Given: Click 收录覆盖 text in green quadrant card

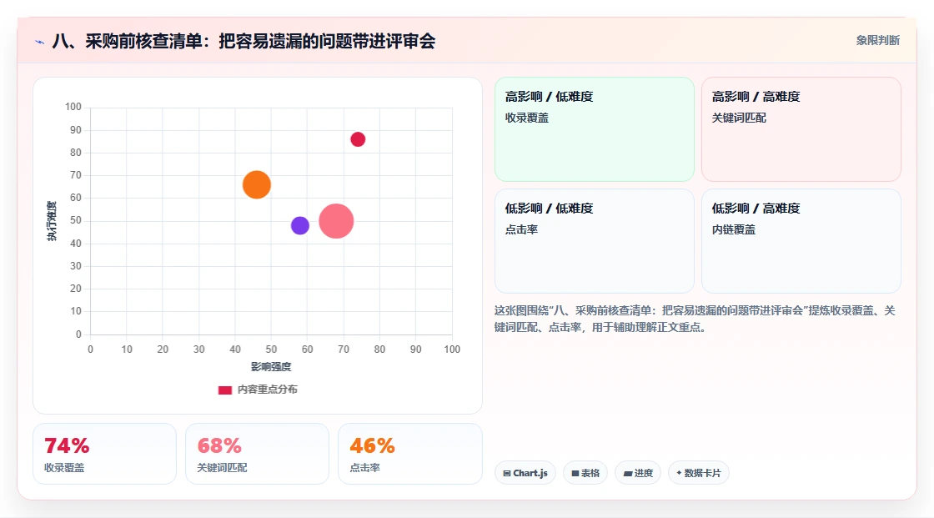Looking at the screenshot, I should click(526, 118).
